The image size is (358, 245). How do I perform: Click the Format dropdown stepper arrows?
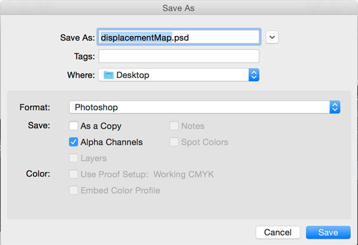[335, 107]
